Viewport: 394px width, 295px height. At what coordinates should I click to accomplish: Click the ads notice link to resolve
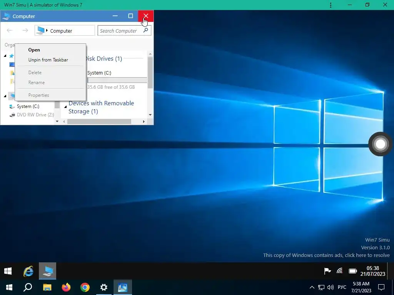tap(326, 255)
